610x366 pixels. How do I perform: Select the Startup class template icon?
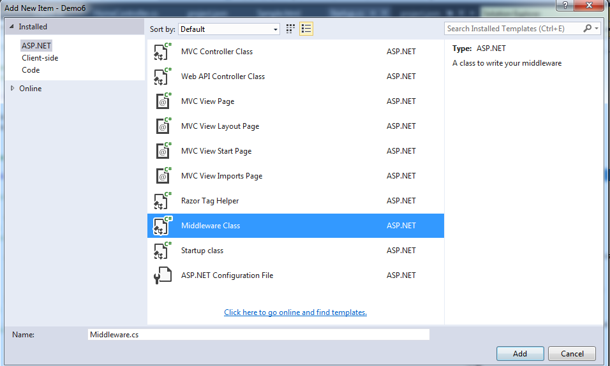click(x=163, y=251)
